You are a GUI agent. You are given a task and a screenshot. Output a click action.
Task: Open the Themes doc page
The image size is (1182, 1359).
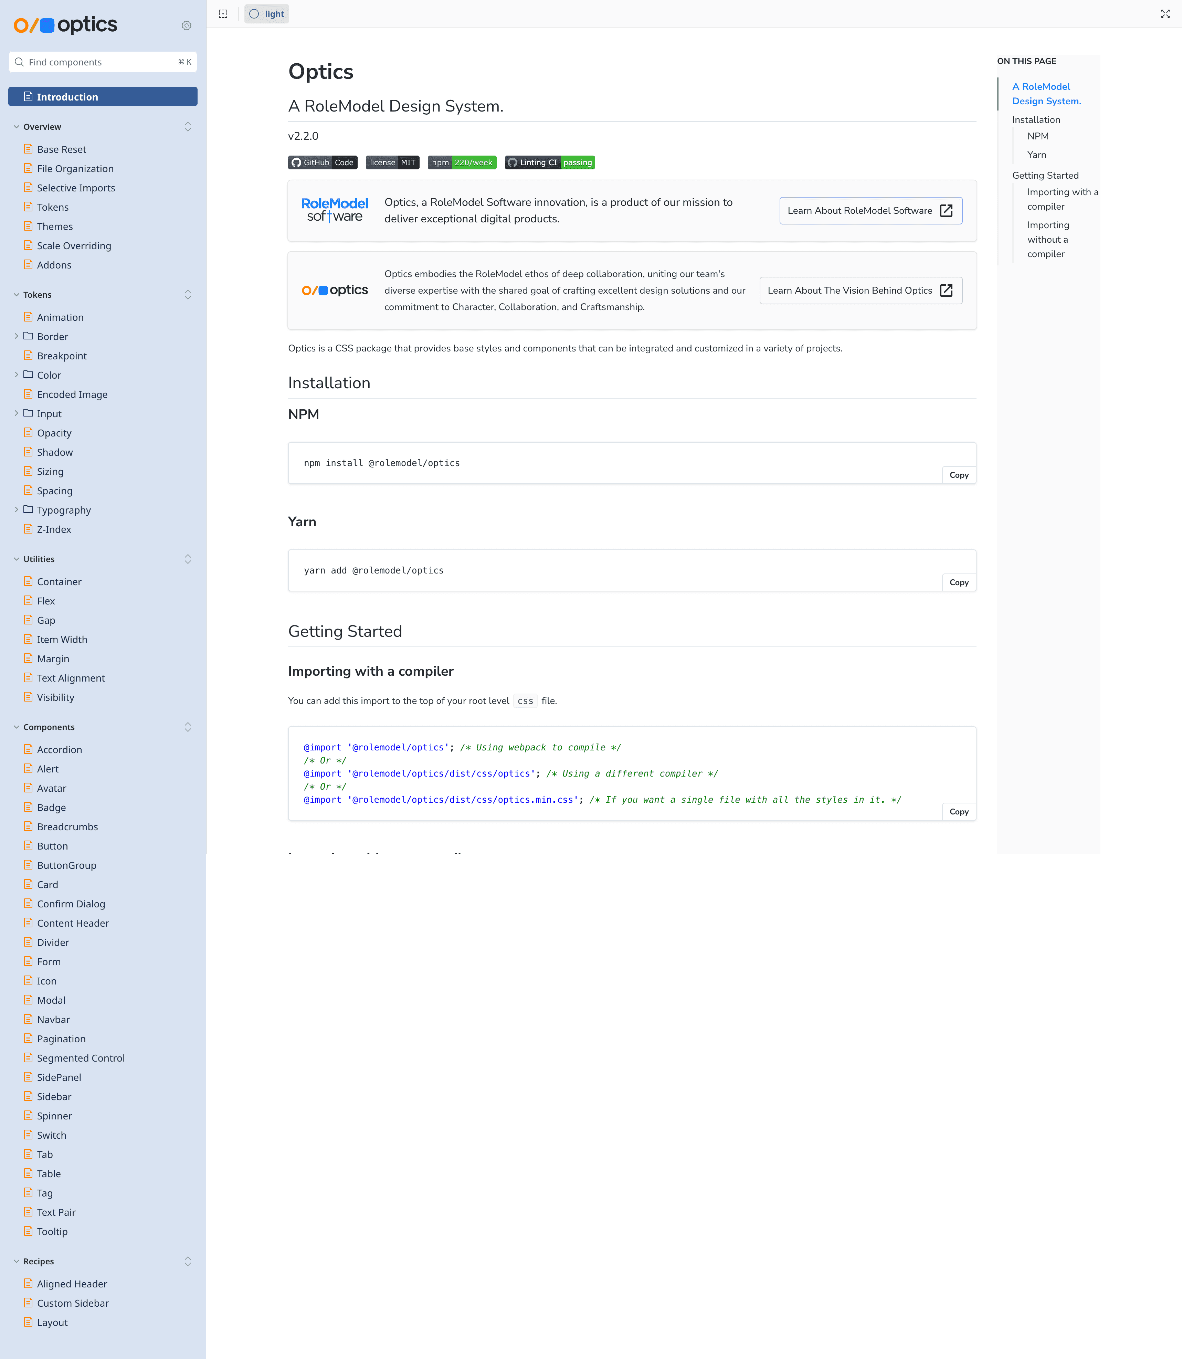pos(55,227)
